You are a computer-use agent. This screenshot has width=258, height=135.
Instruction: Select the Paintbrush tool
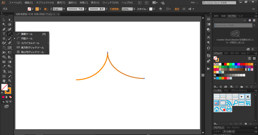pos(10,38)
